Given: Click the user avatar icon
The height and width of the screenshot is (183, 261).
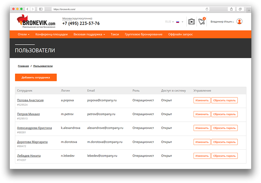Looking at the screenshot, I should (x=239, y=21).
